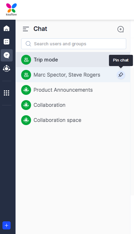Viewport: 134px width, 234px height.
Task: Click the Trip mode group avatar
Action: [26, 60]
